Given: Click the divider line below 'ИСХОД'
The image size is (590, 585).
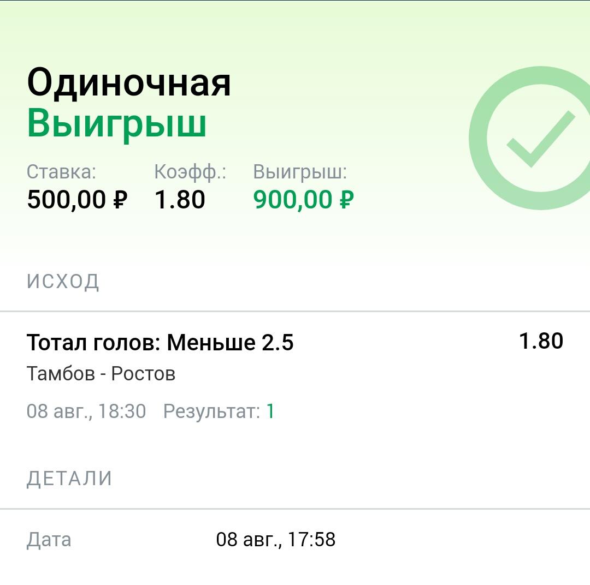Looking at the screenshot, I should (x=295, y=311).
